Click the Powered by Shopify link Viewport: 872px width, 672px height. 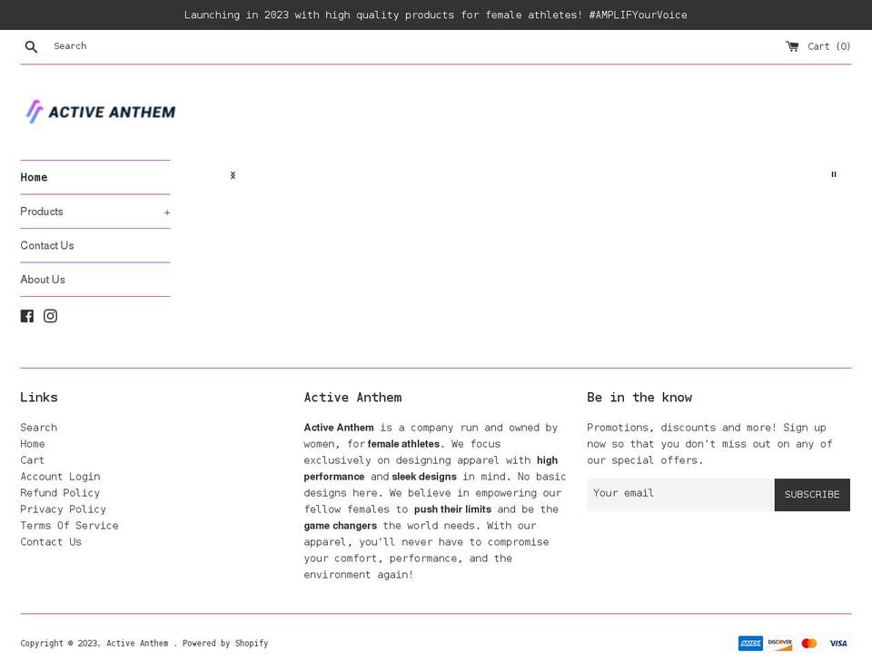pos(225,643)
